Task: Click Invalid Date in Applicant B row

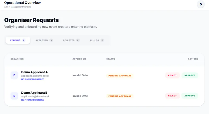Action: pos(80,96)
